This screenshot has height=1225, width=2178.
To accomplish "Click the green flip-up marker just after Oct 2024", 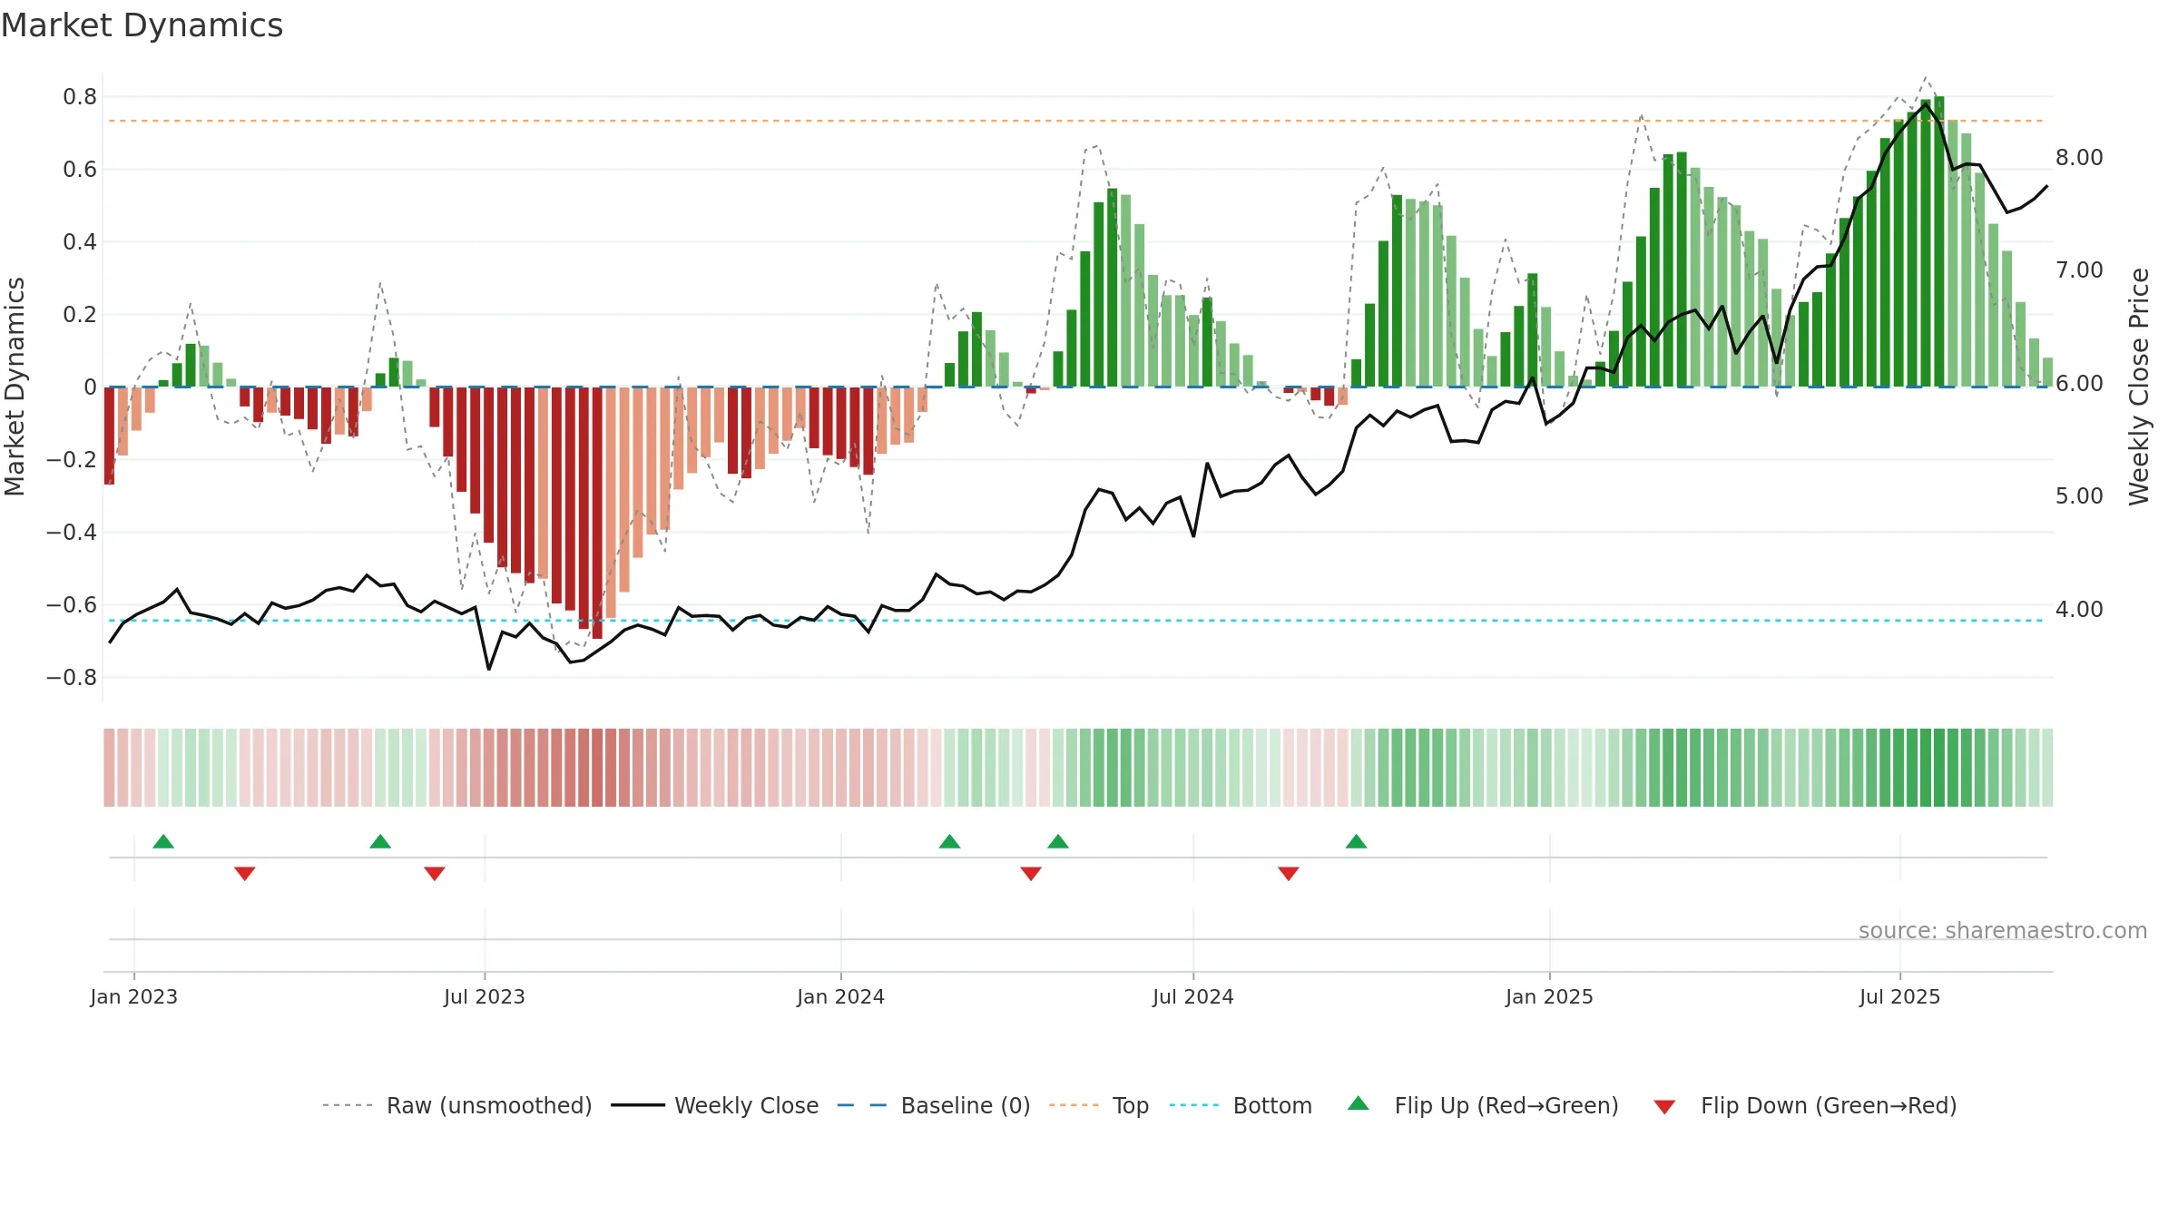I will [x=1357, y=841].
